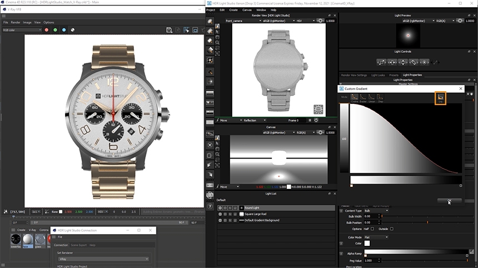Click region render icon in V-Ray VFB
Image resolution: width=478 pixels, height=268 pixels.
(x=186, y=30)
